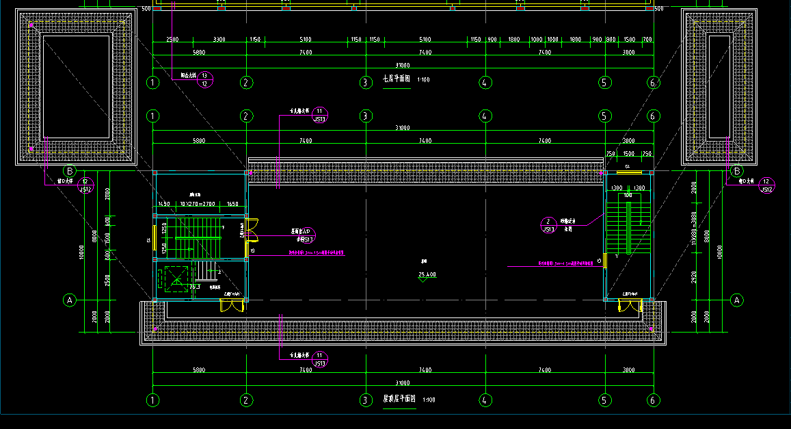Click the yellow double door below the left stair core
The image size is (791, 429).
click(x=232, y=305)
